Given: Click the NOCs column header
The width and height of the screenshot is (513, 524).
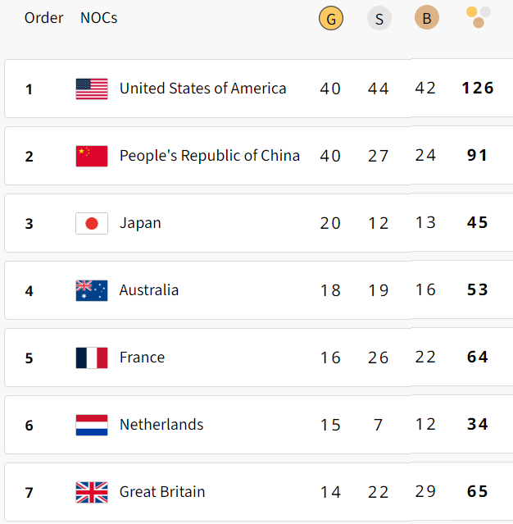Looking at the screenshot, I should [x=99, y=18].
